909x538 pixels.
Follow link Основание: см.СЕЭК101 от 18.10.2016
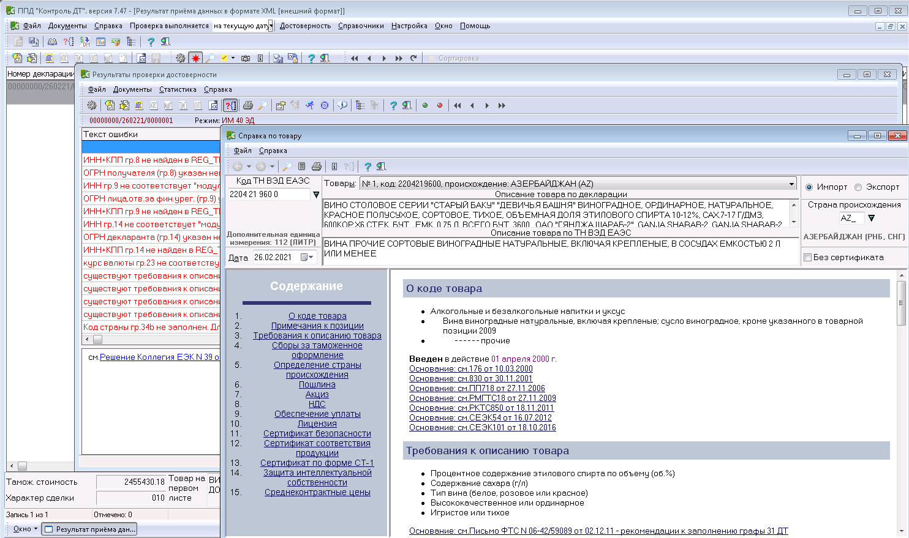pyautogui.click(x=482, y=428)
